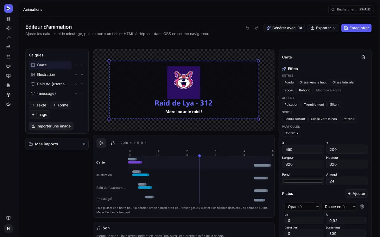Open the monitor play icon in sidebar
This screenshot has width=380, height=237.
(8, 76)
